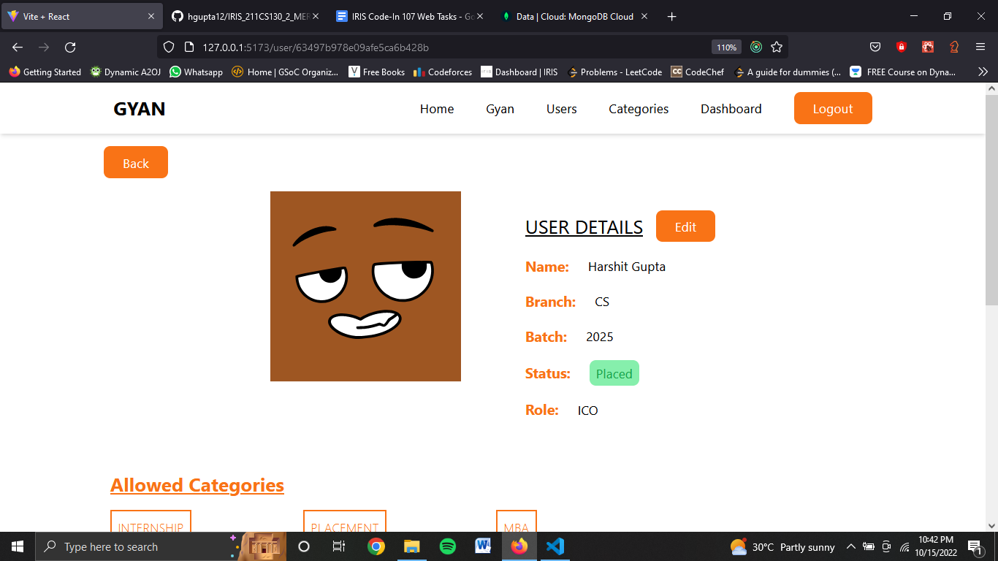Switch to the Data | Cloud: MongoDB Cloud tab

point(574,16)
